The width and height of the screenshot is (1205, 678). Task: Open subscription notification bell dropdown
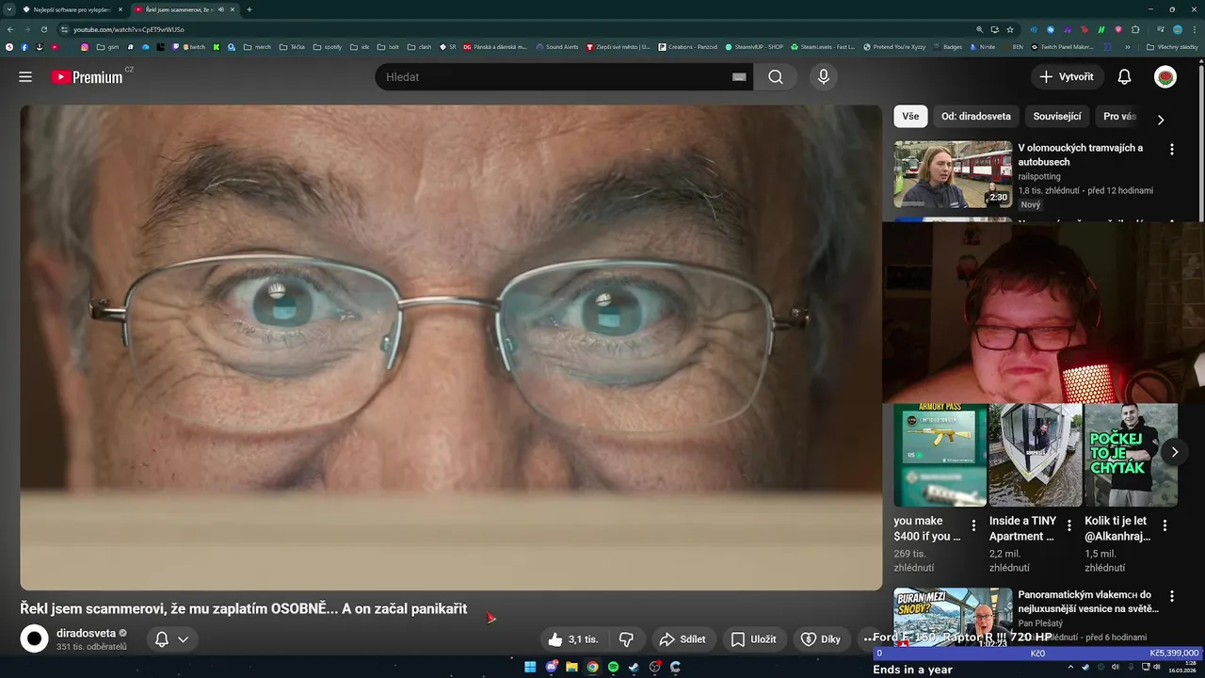pos(171,639)
